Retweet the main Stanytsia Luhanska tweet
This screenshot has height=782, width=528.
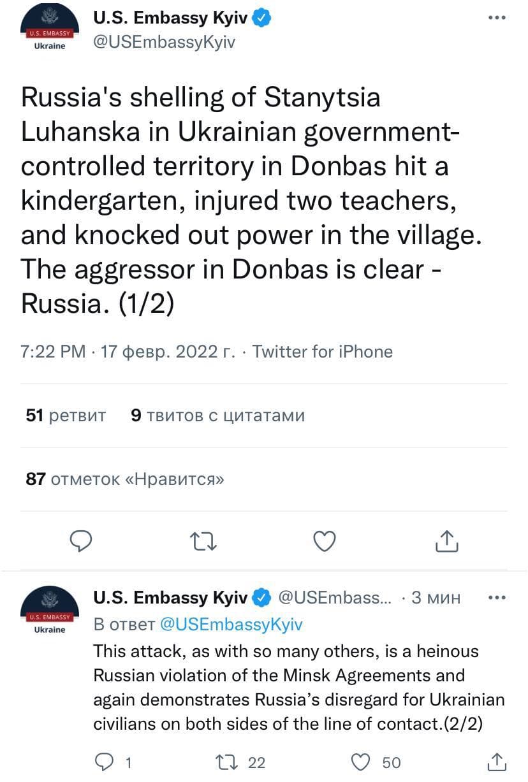tap(204, 541)
